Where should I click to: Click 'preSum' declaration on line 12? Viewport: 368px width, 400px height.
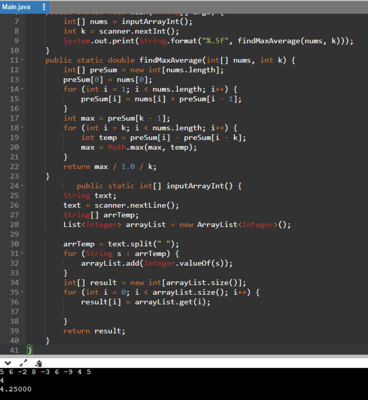tap(103, 70)
